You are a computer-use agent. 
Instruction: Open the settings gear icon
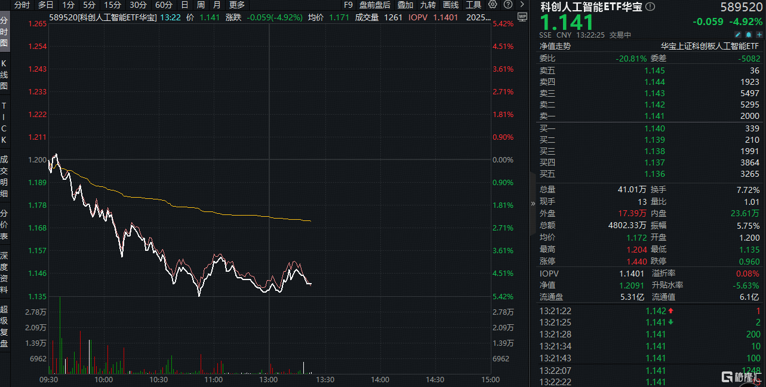tap(493, 5)
